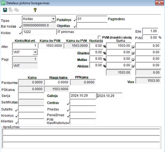The height and width of the screenshot is (152, 165).
Task: Click the lookup checkmark next to Padalinys
Action: (75, 20)
